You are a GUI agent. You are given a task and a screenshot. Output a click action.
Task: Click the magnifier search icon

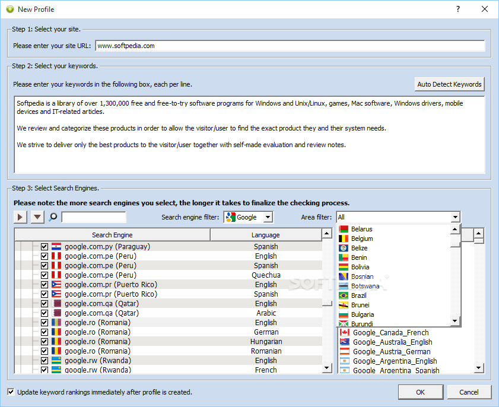click(53, 217)
